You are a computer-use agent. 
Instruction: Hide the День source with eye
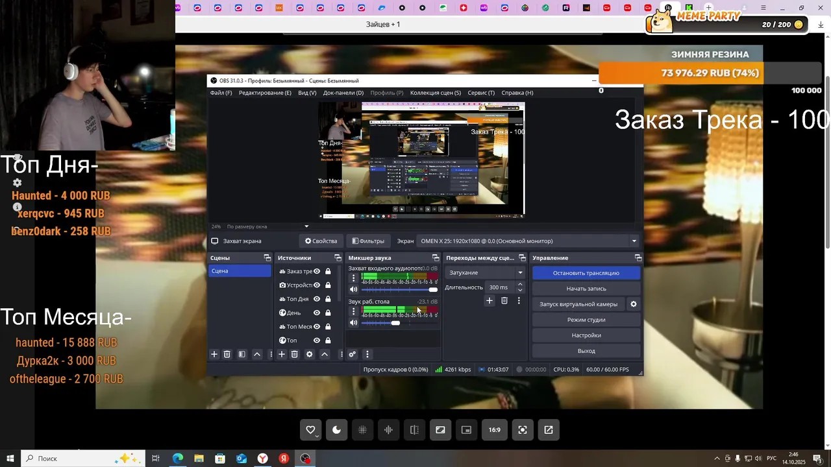point(317,313)
